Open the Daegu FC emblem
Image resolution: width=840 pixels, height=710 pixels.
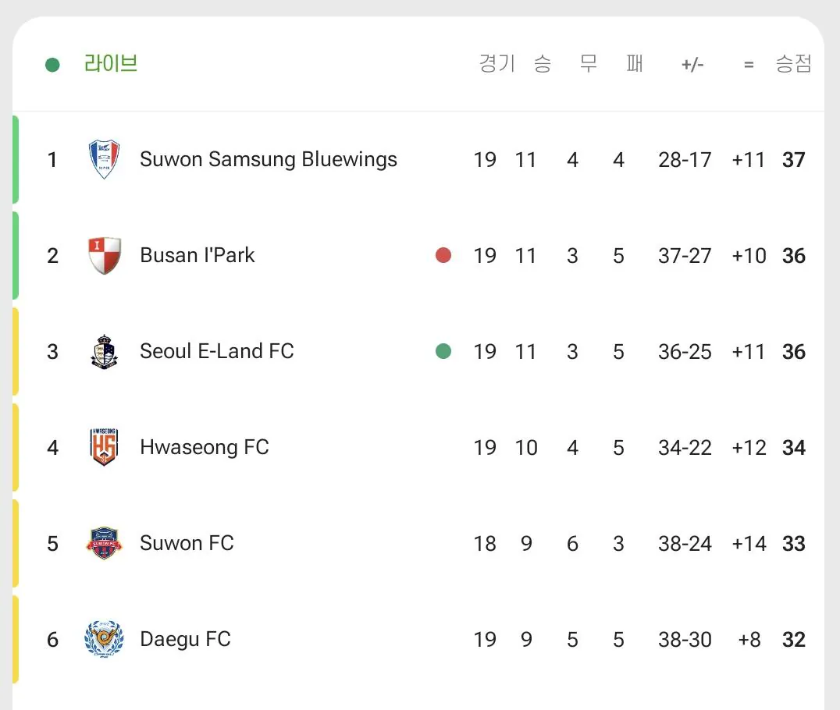click(x=104, y=639)
